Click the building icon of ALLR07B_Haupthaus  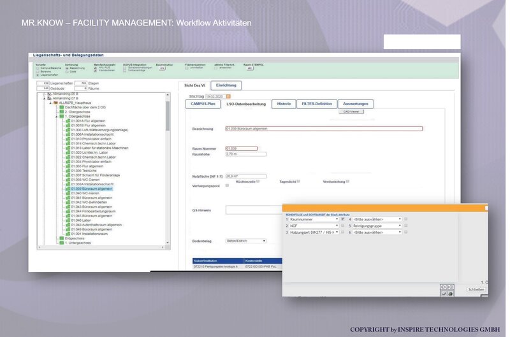tap(55, 103)
